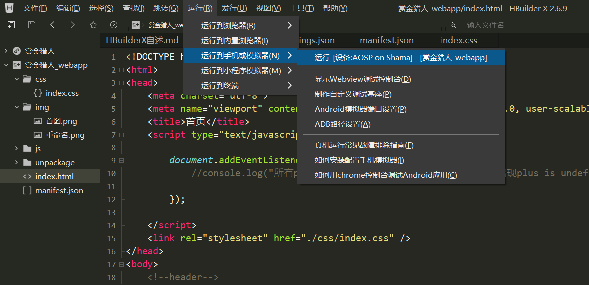
Task: Select Android模拟器端口设置(P)
Action: 401,109
